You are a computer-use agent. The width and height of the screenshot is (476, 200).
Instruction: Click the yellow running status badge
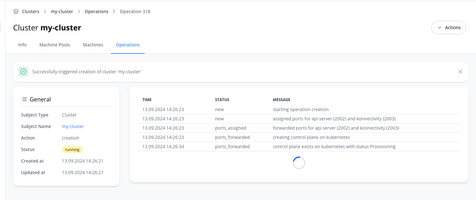[x=72, y=149]
